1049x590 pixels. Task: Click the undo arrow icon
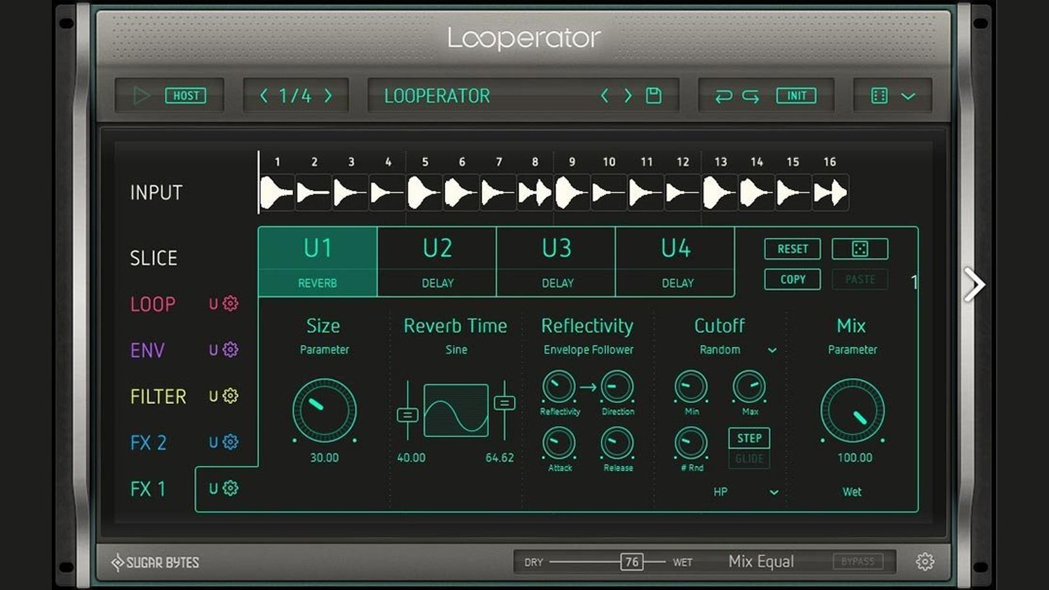(723, 96)
